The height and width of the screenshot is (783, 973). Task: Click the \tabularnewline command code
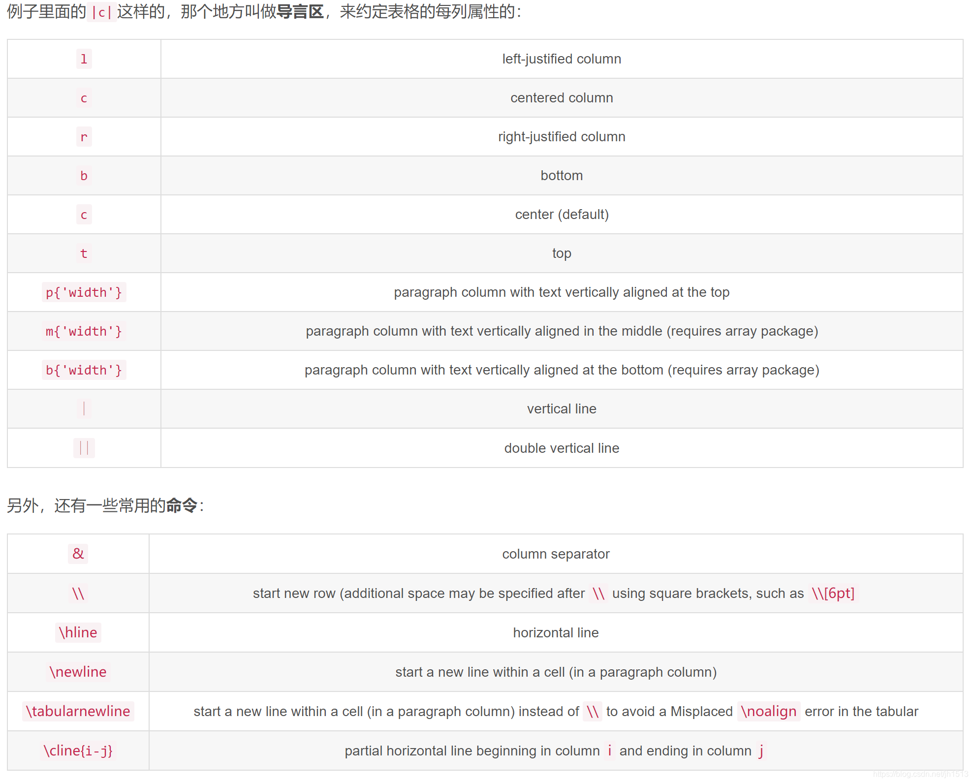click(x=78, y=711)
